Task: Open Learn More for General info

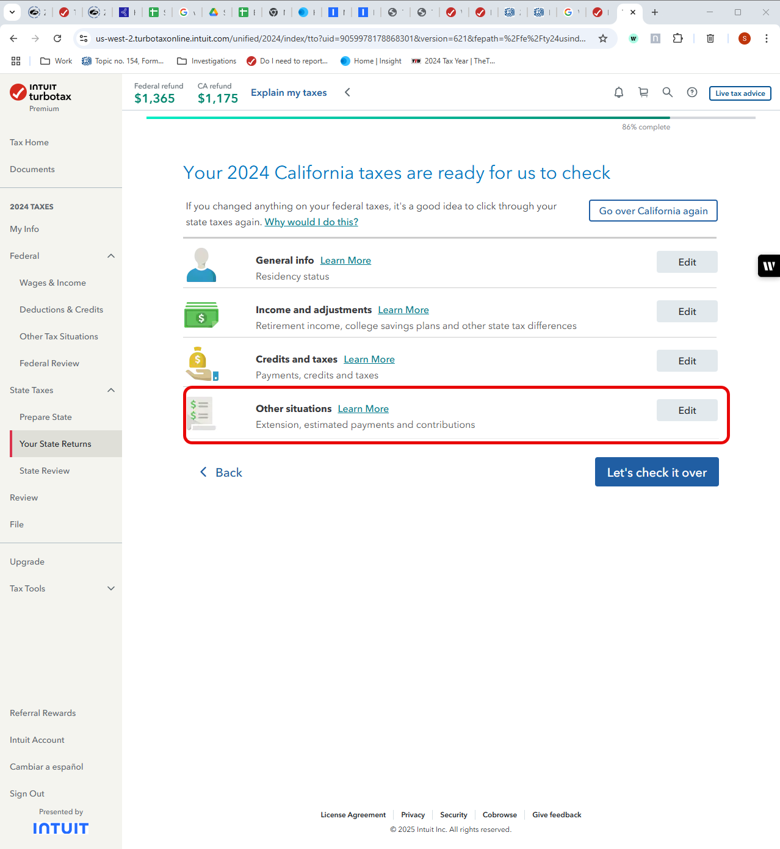Action: tap(345, 260)
